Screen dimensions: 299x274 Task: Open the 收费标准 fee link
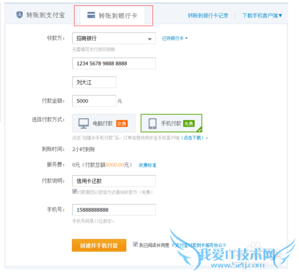[x=148, y=165]
